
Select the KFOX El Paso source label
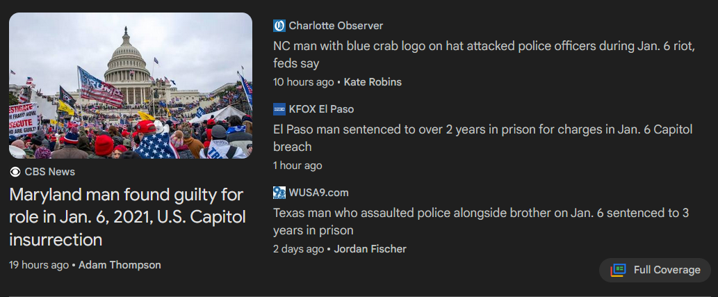click(x=321, y=109)
